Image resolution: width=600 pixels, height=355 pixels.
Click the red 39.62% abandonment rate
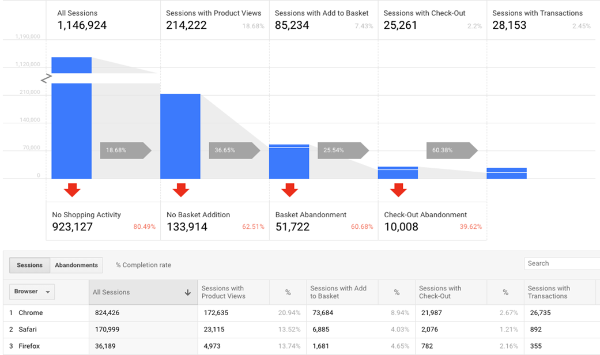(x=471, y=227)
